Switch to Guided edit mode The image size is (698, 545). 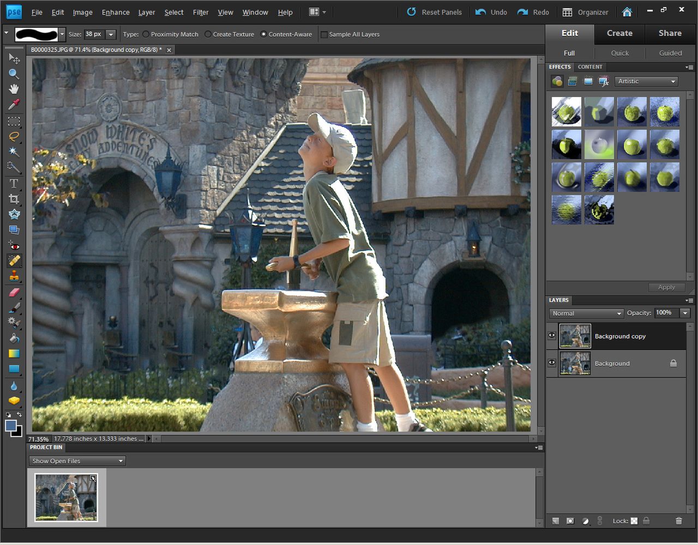670,53
